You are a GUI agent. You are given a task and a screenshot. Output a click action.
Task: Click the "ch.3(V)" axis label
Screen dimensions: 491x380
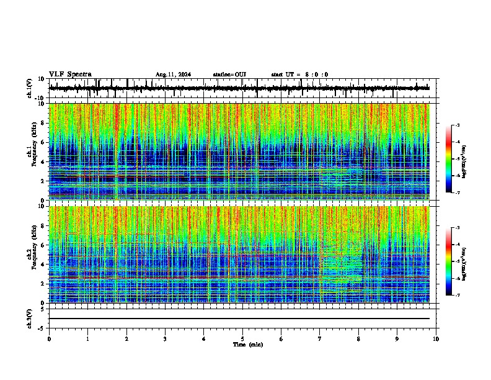coord(30,319)
